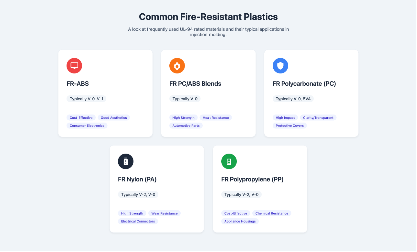Click the Automotive Parts tag
The width and height of the screenshot is (417, 252).
tap(186, 125)
